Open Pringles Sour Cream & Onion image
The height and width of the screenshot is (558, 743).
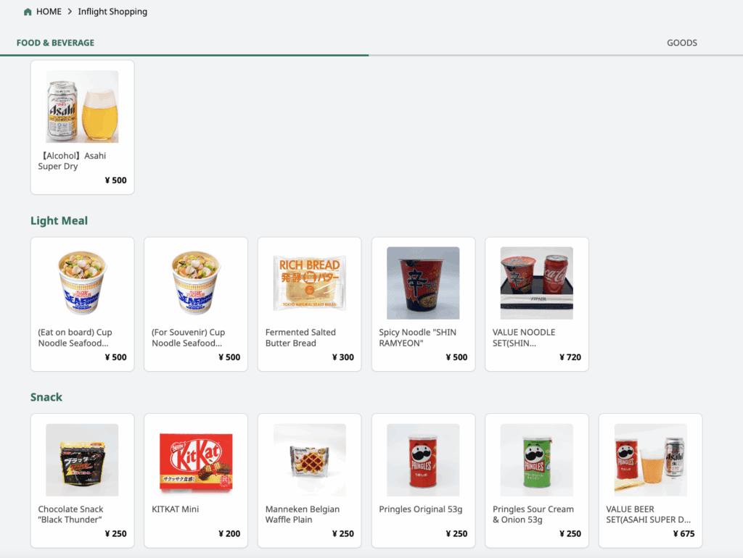pyautogui.click(x=537, y=459)
